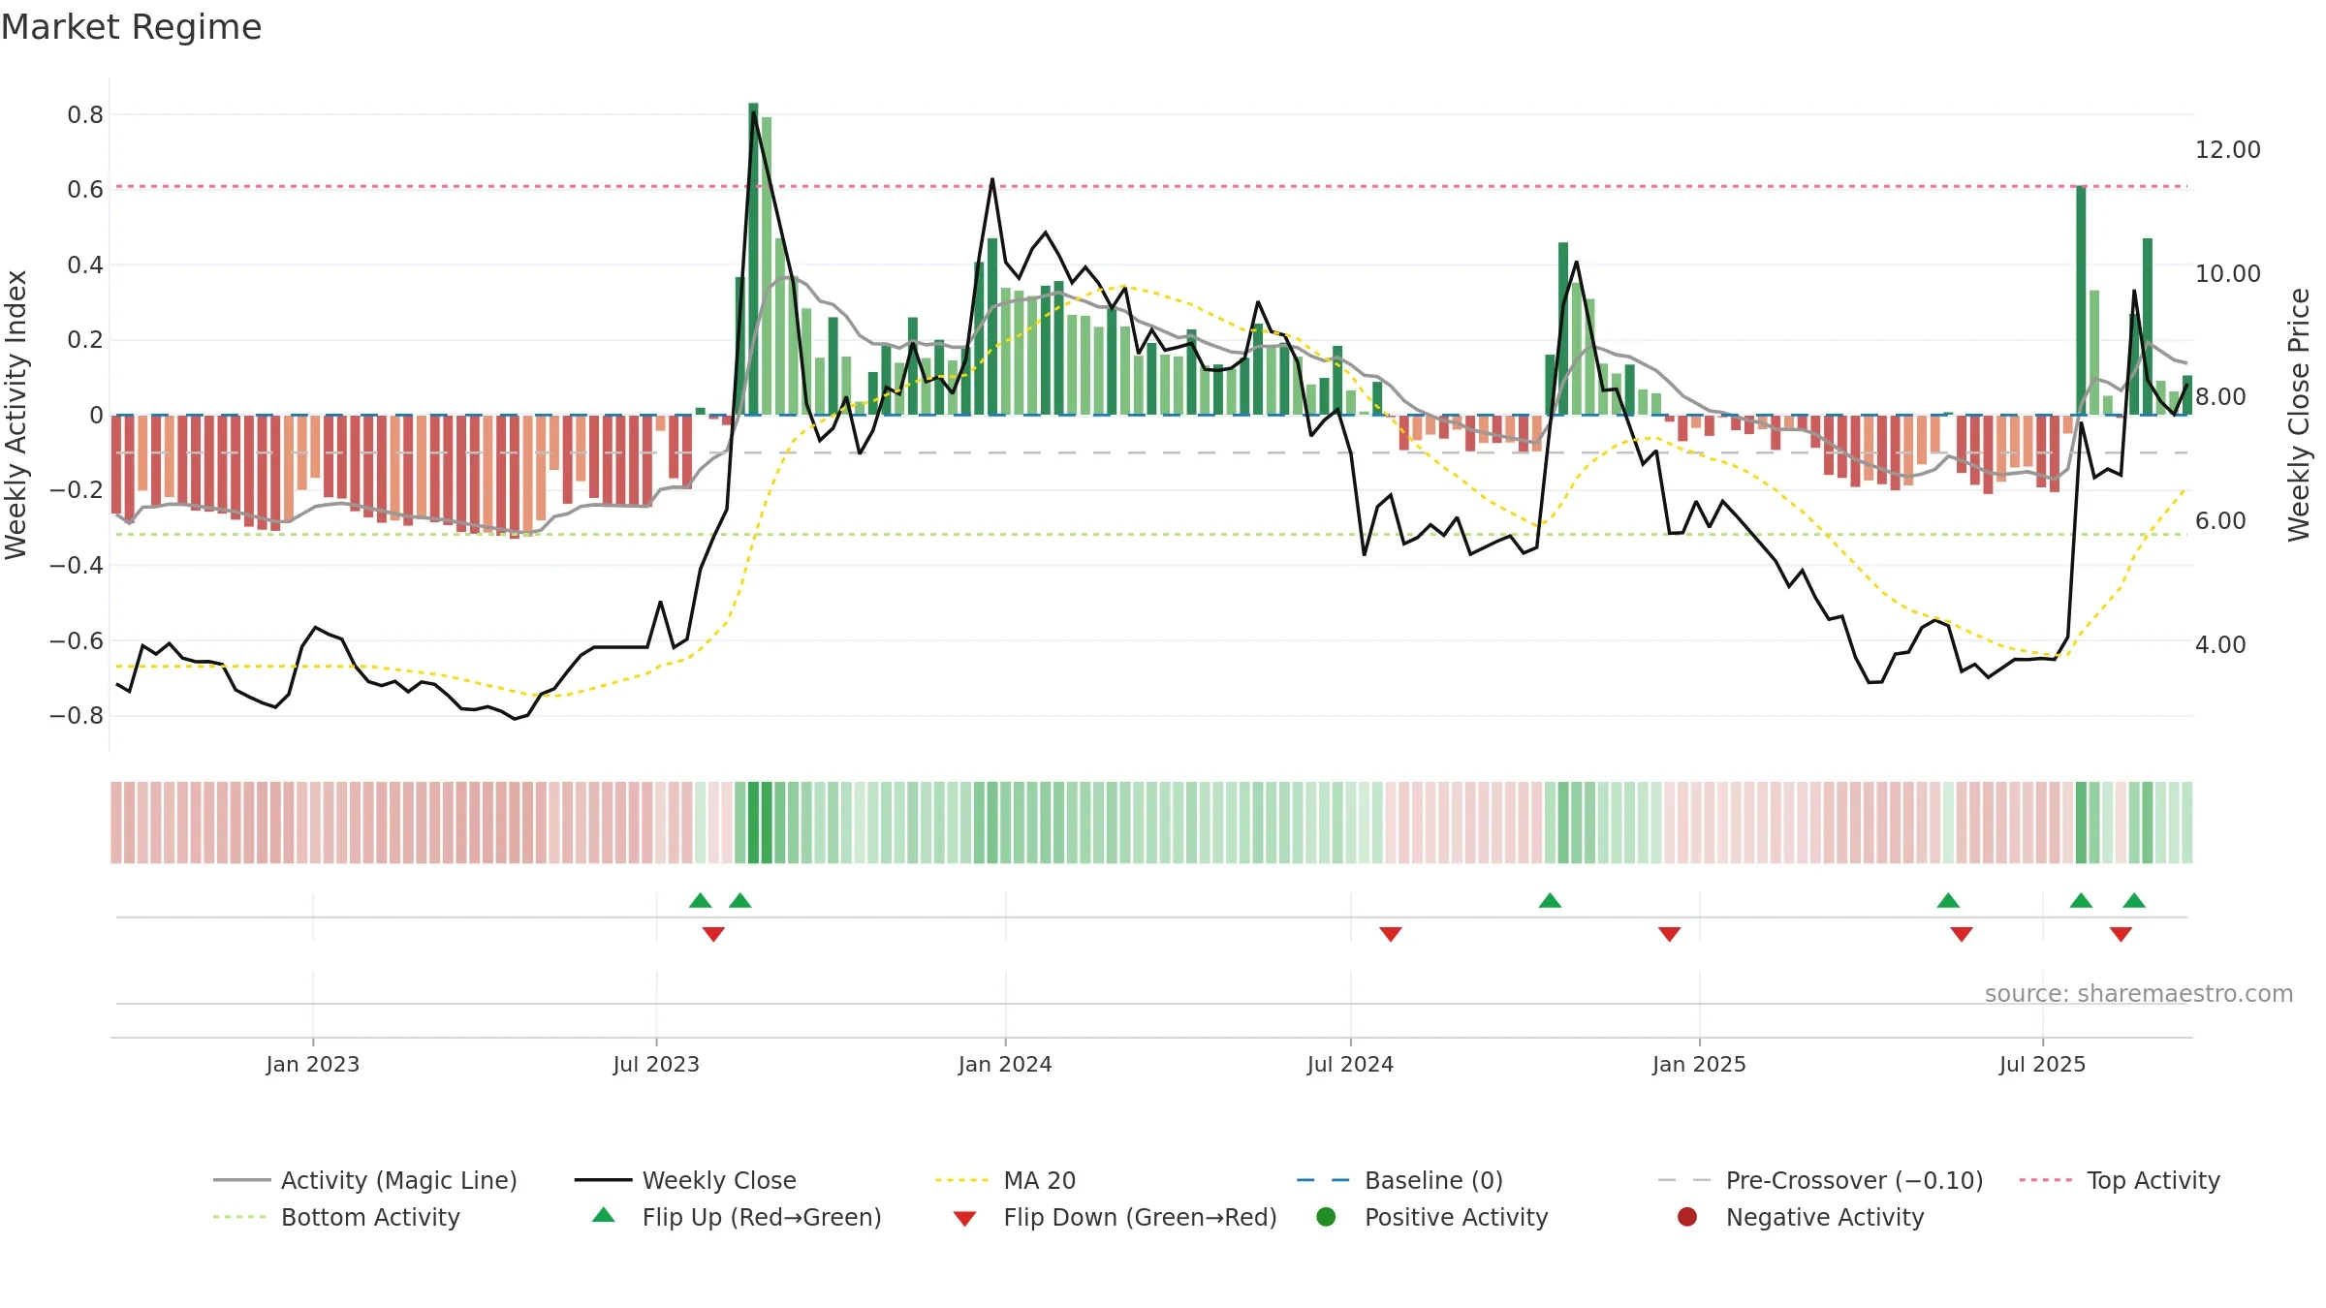
Task: Select green flip-up marker near Oct 2024
Action: pyautogui.click(x=1550, y=900)
